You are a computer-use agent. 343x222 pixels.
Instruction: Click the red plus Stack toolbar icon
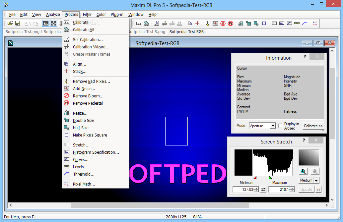(x=197, y=23)
